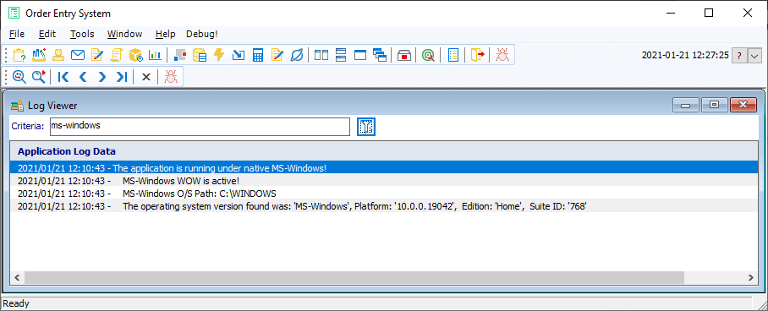
Task: Click the Log Viewer title icon
Action: pos(17,106)
